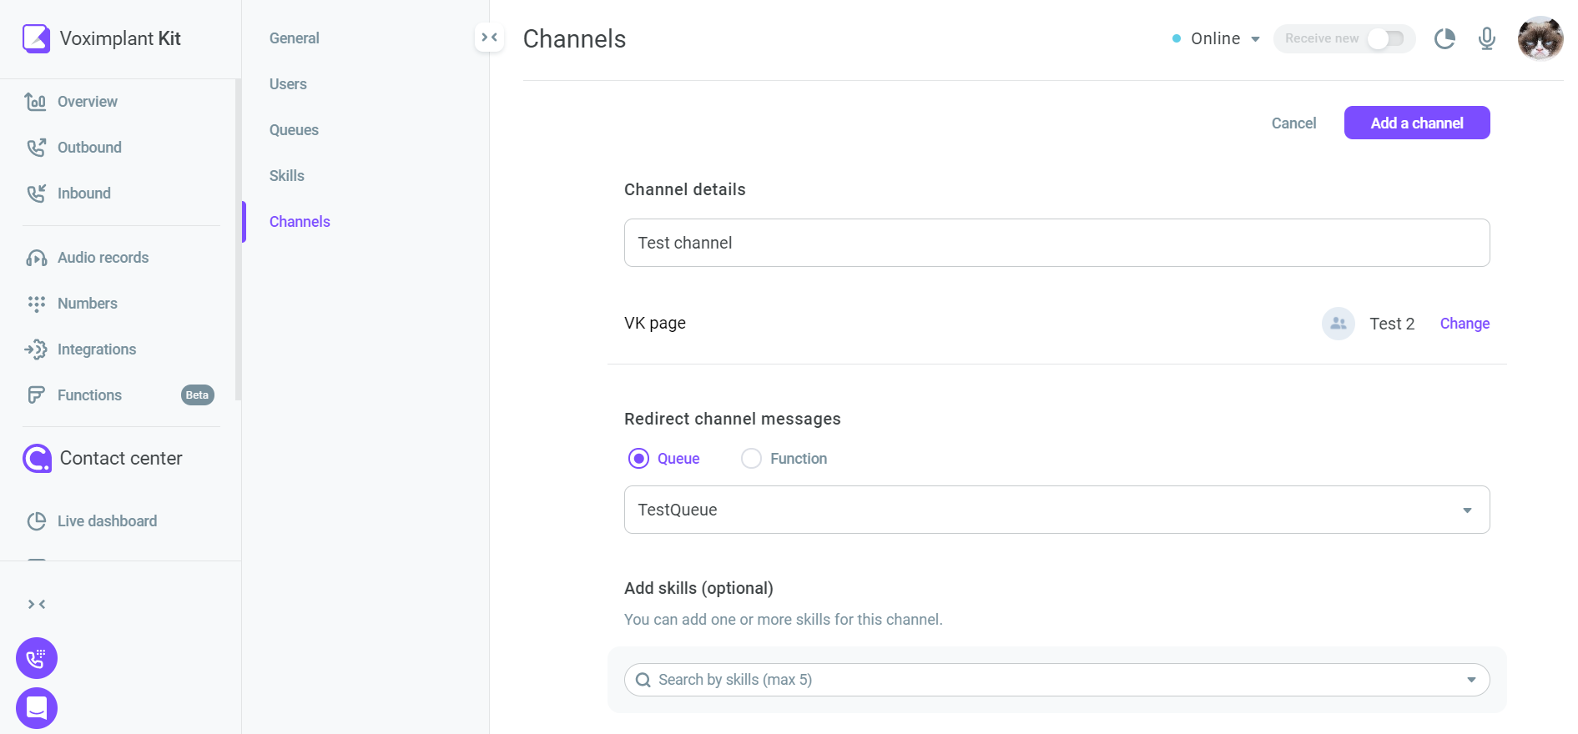This screenshot has width=1578, height=734.
Task: Go to Overview in the sidebar
Action: tap(87, 102)
